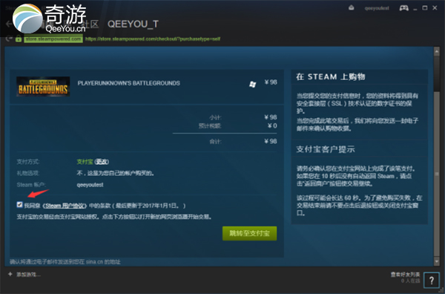Uncheck the Steam user agreement checkbox
445x294 pixels.
(19, 204)
